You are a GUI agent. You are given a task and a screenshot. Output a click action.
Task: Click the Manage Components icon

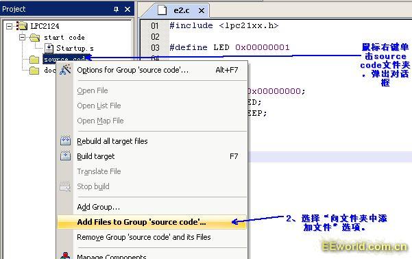(65, 256)
